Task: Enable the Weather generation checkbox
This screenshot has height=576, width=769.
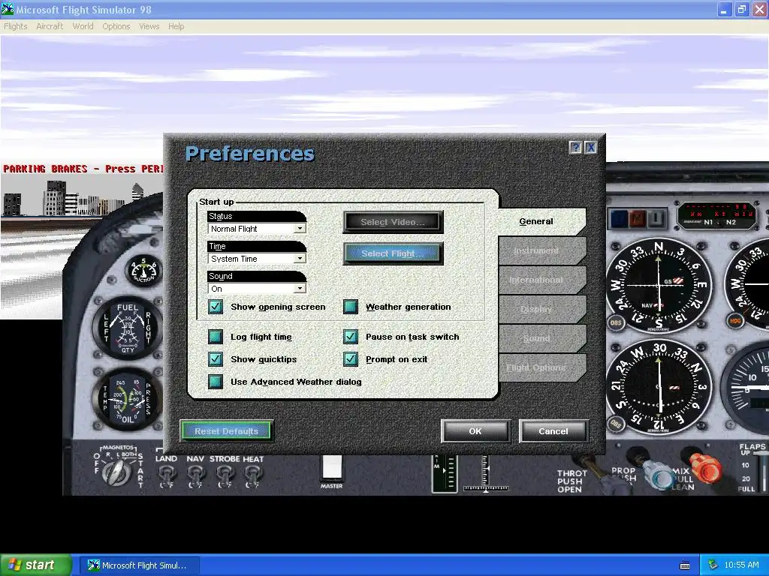Action: [350, 307]
